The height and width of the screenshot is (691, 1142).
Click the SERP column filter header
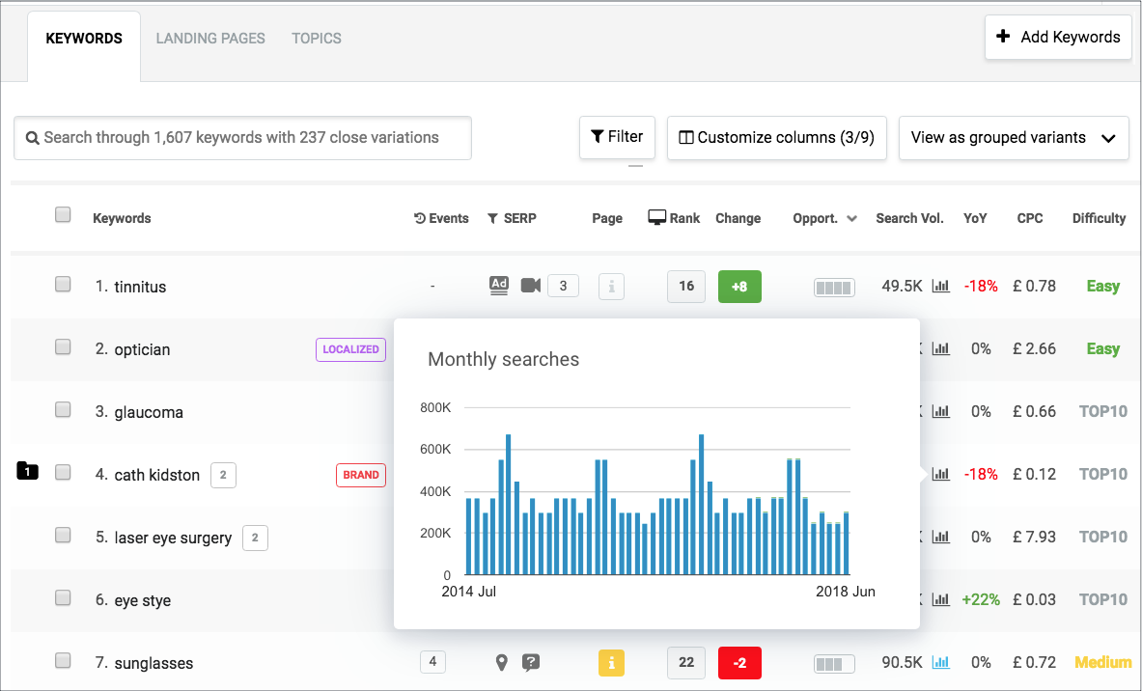(x=512, y=218)
